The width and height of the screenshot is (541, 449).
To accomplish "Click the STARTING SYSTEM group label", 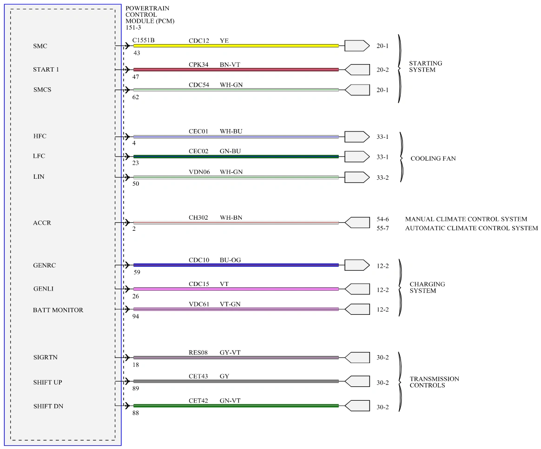I will point(425,66).
